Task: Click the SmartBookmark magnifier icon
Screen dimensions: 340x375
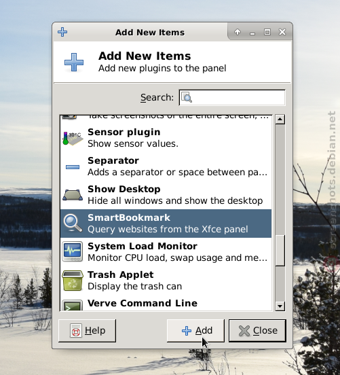Action: (73, 223)
